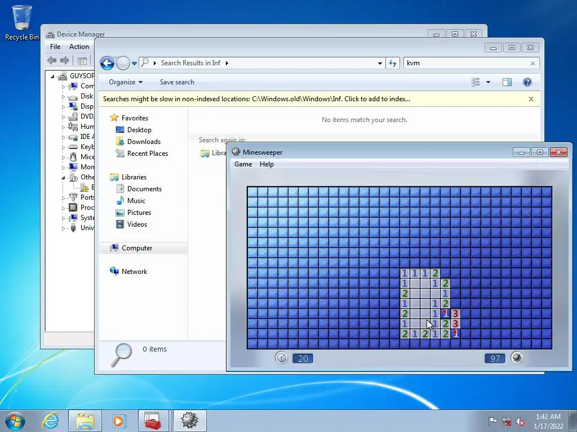The height and width of the screenshot is (432, 577).
Task: Switch to Minesweeper on the taskbar
Action: tap(189, 421)
